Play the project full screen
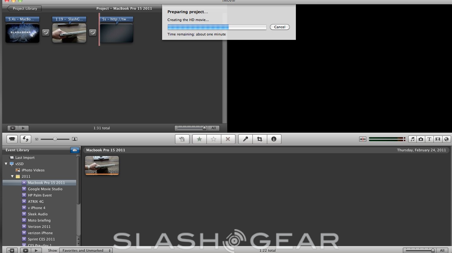Viewport: 452px width, 253px height. click(x=13, y=128)
